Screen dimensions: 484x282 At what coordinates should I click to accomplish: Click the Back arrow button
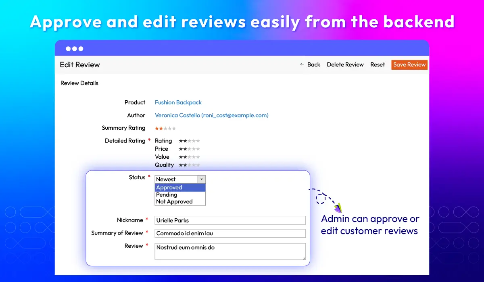click(310, 64)
